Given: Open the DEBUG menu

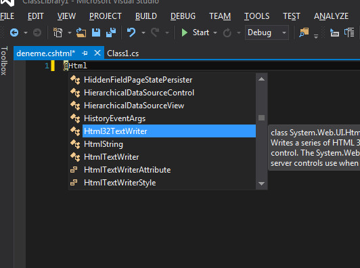Looking at the screenshot, I should tap(183, 16).
